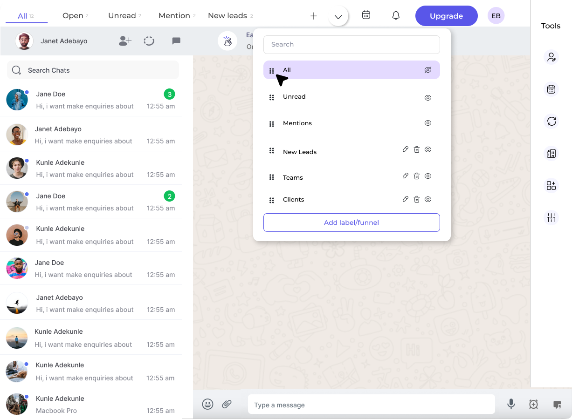Image resolution: width=572 pixels, height=419 pixels.
Task: Click Add label/funnel button
Action: pyautogui.click(x=351, y=223)
